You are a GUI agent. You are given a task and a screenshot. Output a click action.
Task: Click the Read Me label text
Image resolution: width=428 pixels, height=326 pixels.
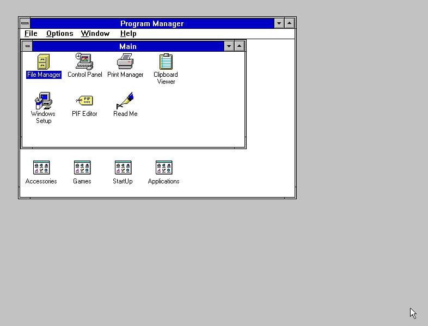(x=125, y=114)
